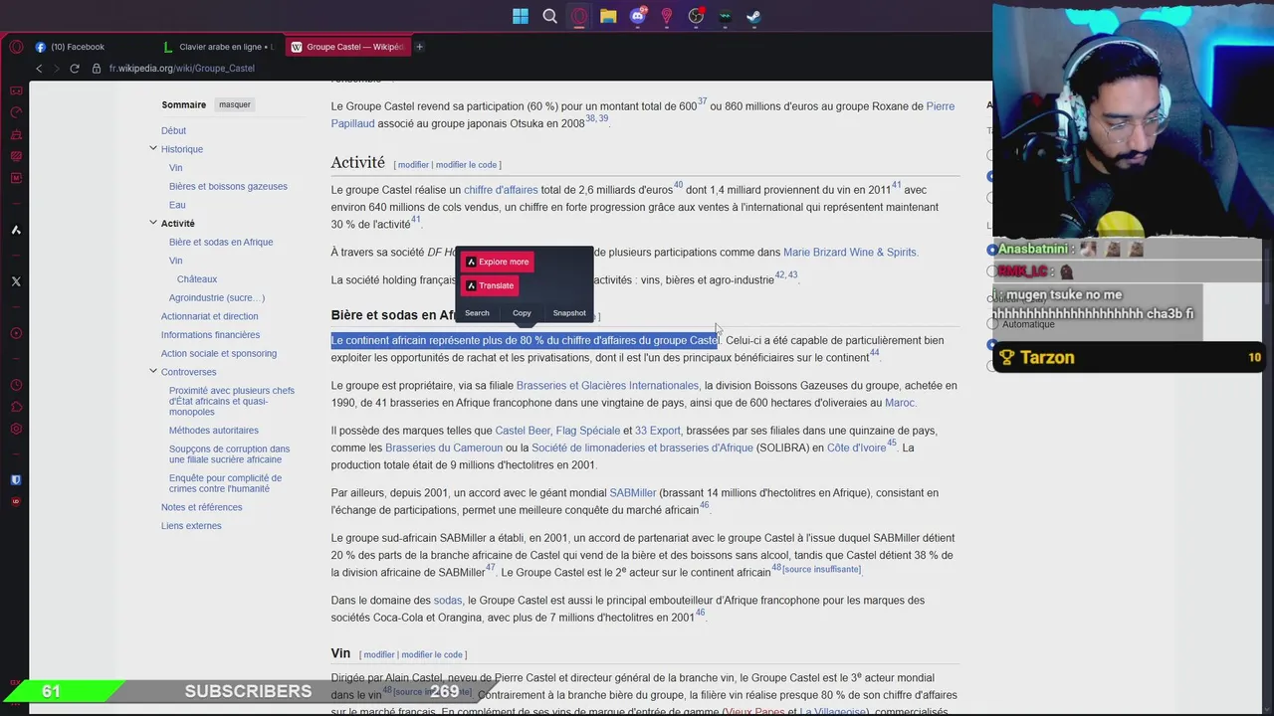Choose Explore more in the popup
1274x716 pixels.
(497, 262)
